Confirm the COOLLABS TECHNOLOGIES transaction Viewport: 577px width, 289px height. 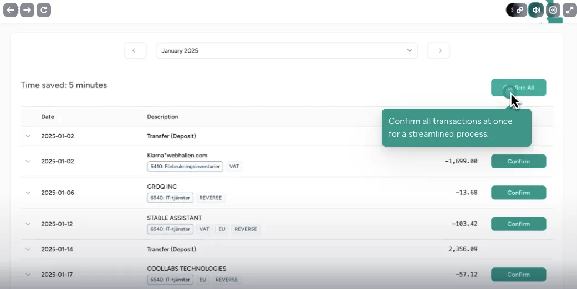tap(518, 275)
